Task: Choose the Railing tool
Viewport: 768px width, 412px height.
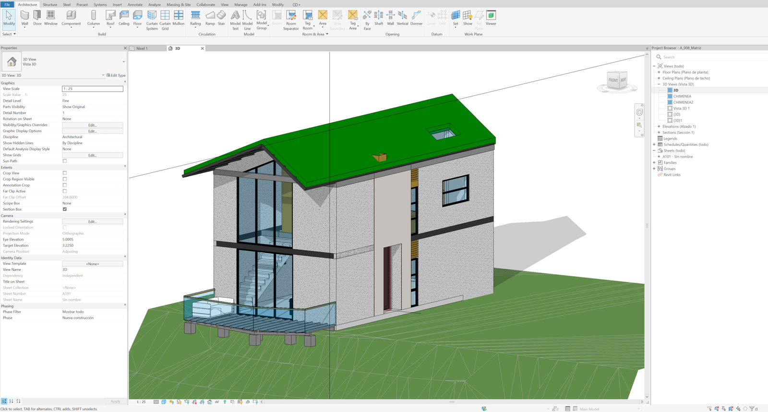Action: click(x=195, y=18)
